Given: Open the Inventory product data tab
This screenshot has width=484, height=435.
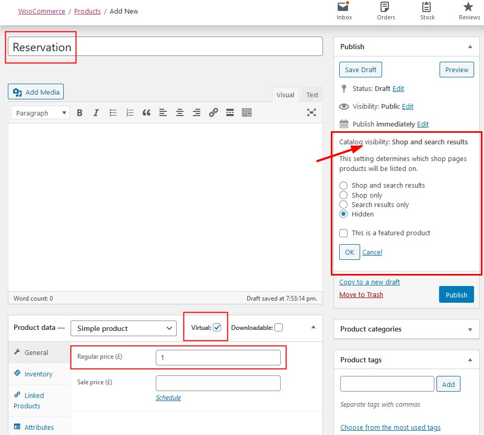Looking at the screenshot, I should pos(38,374).
